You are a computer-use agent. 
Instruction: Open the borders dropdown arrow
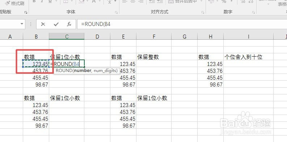point(71,1)
